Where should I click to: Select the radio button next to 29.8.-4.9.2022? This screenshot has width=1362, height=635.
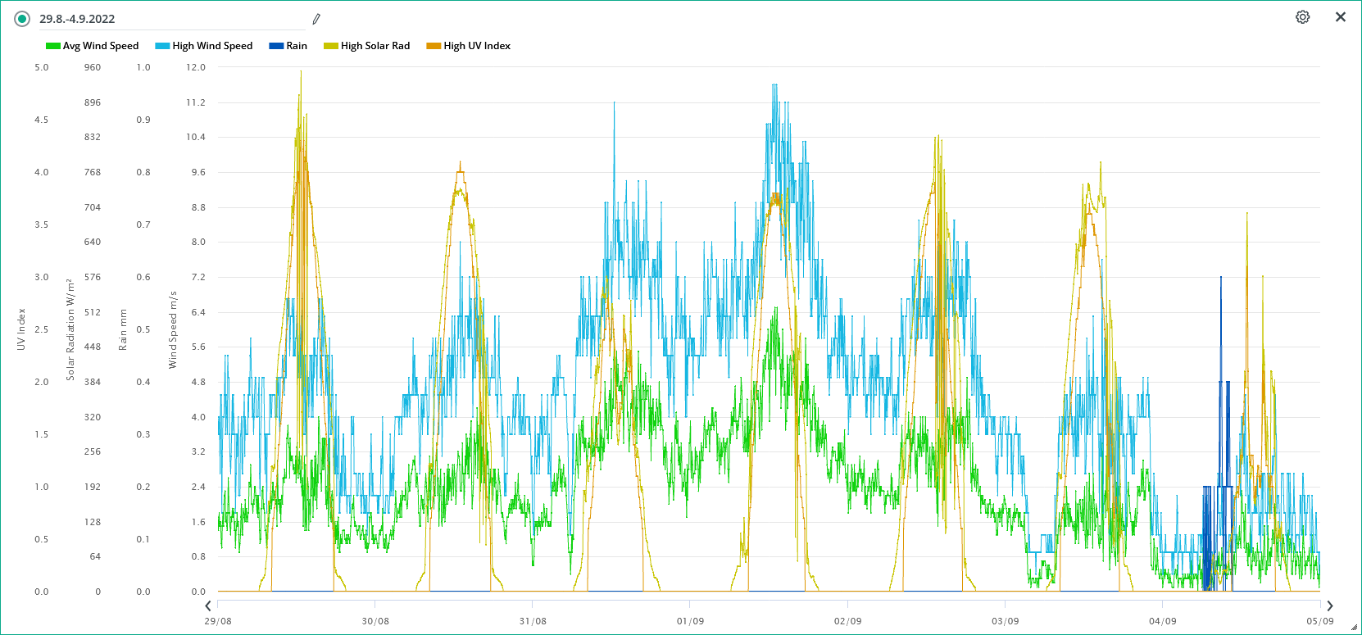coord(22,19)
